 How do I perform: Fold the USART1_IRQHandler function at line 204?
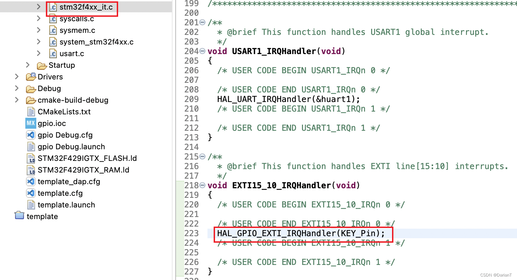(202, 51)
